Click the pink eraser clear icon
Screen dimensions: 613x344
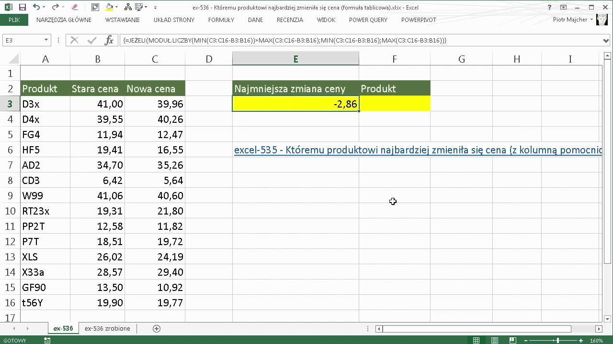[x=74, y=7]
